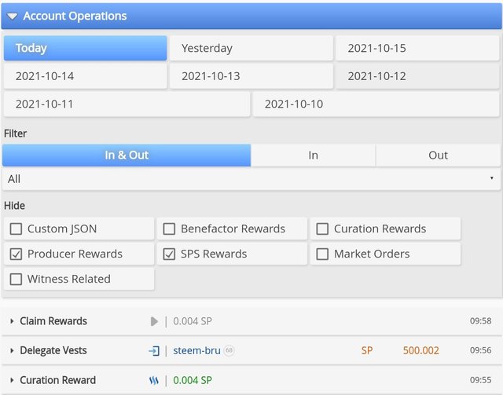Click the 500.002 delegation amount

click(421, 350)
